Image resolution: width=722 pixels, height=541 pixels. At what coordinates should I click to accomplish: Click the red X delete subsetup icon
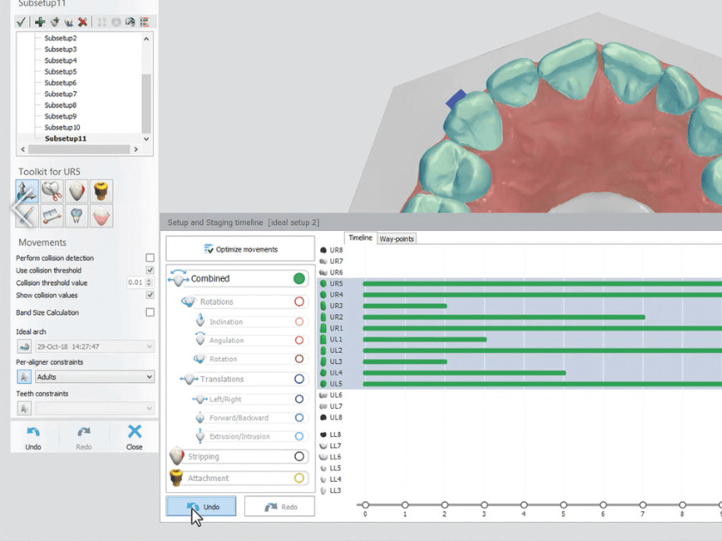coord(83,21)
